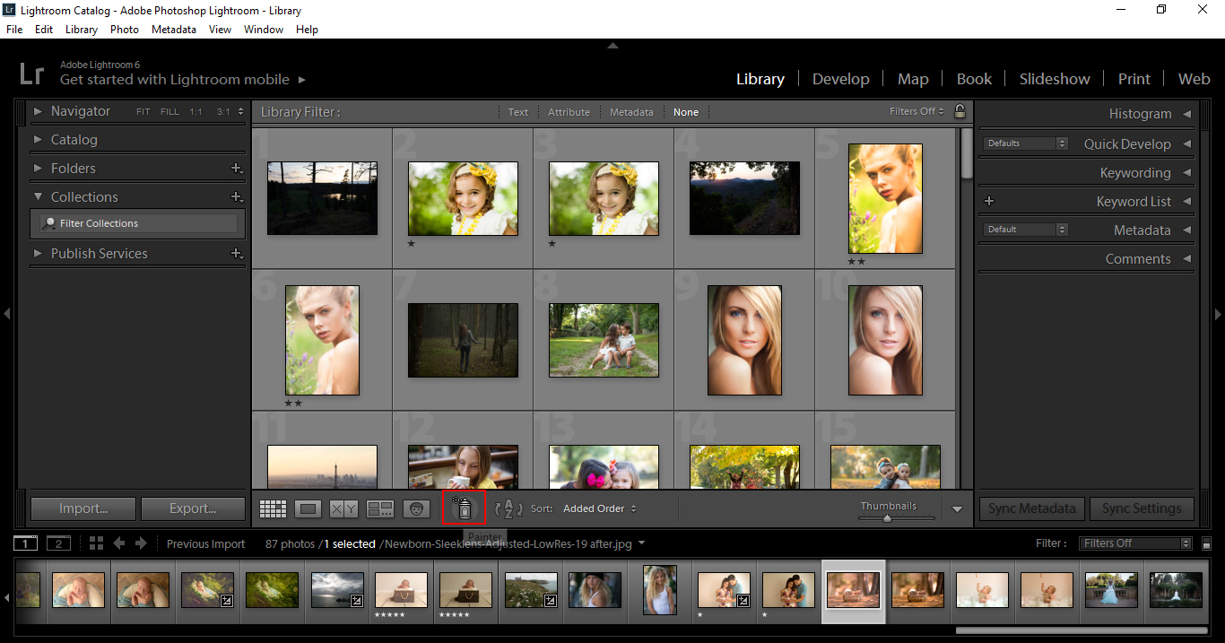Screen dimensions: 1225x643
Task: Open Survey view from the toolbar
Action: tap(380, 508)
